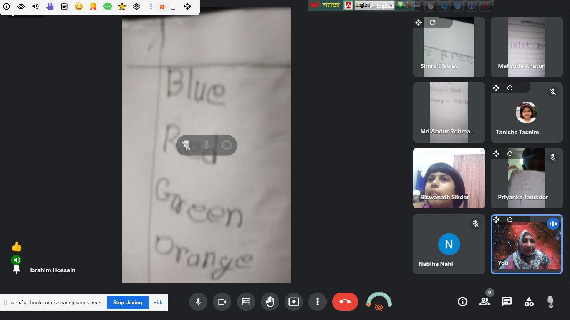Open the info icon in extension toolbar
The image size is (570, 320).
[7, 7]
